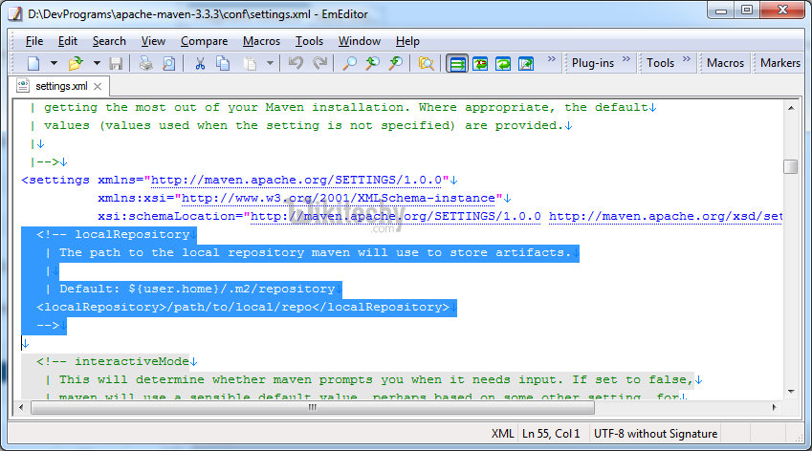Open the Compare menu
The width and height of the screenshot is (812, 451).
pyautogui.click(x=204, y=41)
